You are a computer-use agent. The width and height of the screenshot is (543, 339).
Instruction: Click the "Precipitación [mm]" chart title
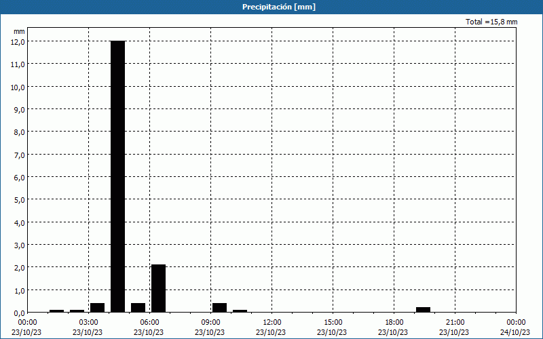click(x=279, y=7)
